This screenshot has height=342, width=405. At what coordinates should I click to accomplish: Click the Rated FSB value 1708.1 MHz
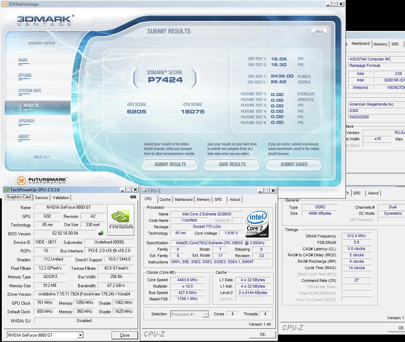[x=187, y=299]
